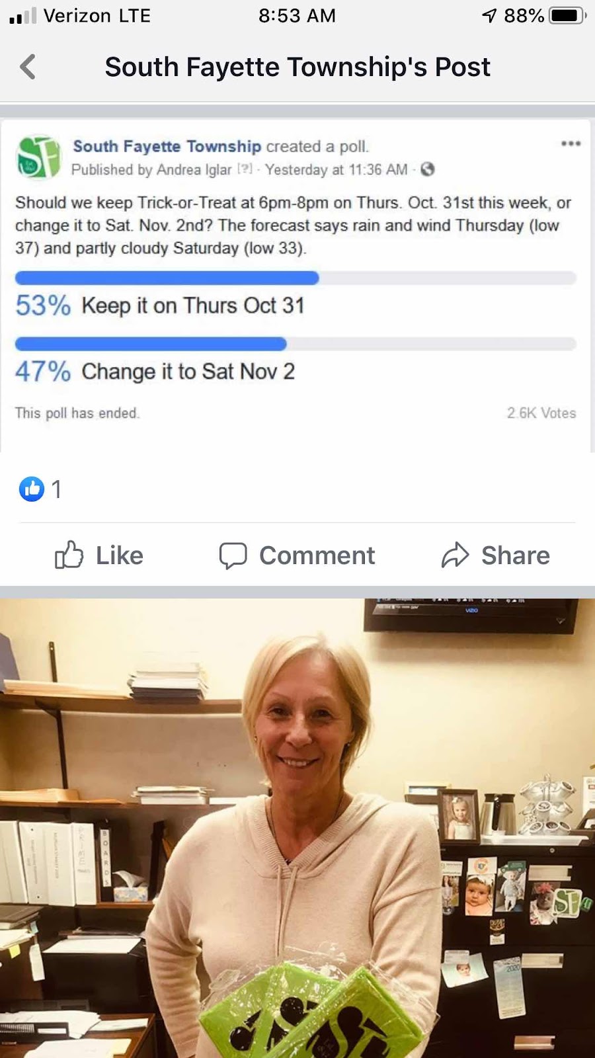Open the South Fayette Township page link
Screen dimensions: 595x1058
167,146
